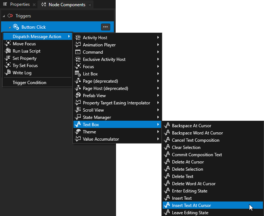The height and width of the screenshot is (216, 264).
Task: Click the Write Log icon
Action: point(8,73)
